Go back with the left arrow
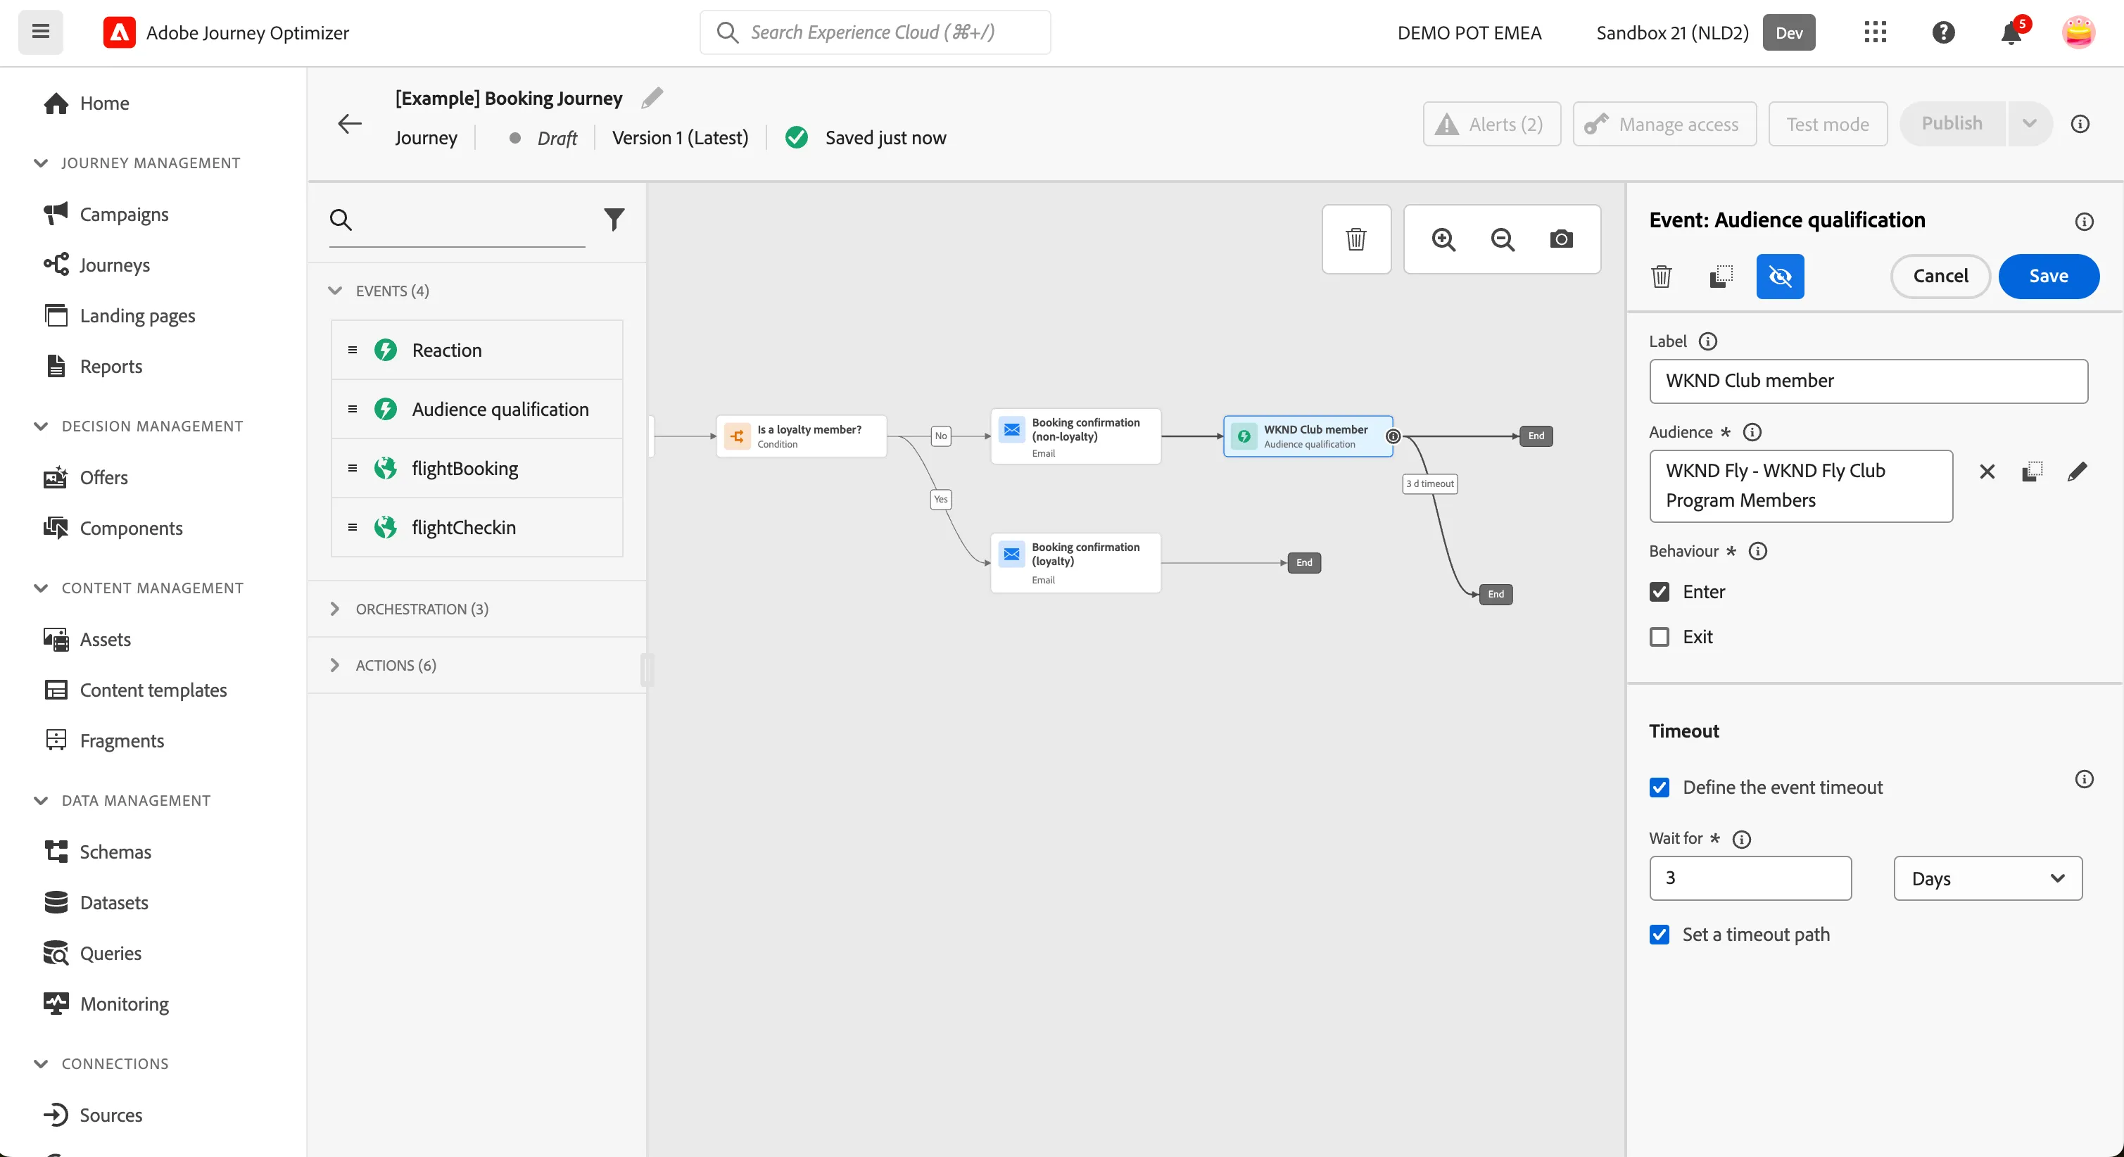Viewport: 2124px width, 1157px height. [350, 124]
